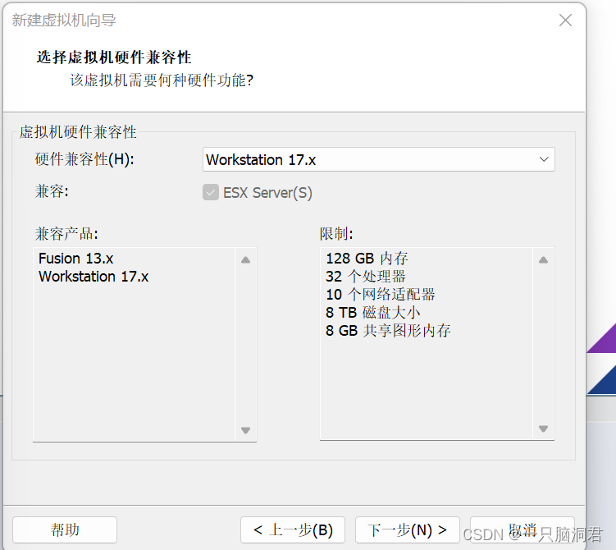The width and height of the screenshot is (616, 550).
Task: Proceed with 下一步(N) button
Action: tap(408, 529)
